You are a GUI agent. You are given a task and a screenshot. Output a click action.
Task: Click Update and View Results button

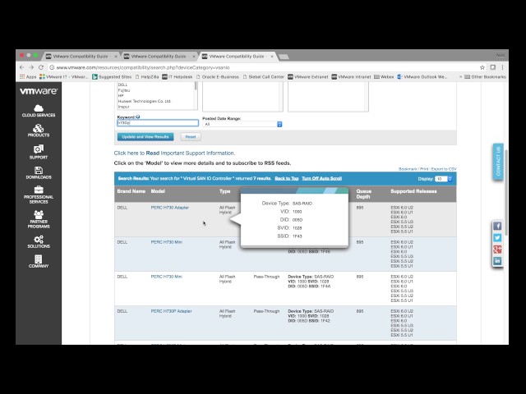coord(145,137)
